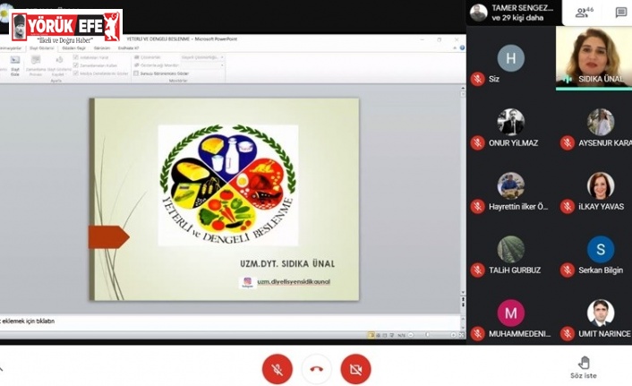
Task: Open the meeting chat panel icon
Action: [621, 13]
